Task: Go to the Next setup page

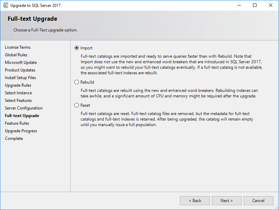Action: 226,201
